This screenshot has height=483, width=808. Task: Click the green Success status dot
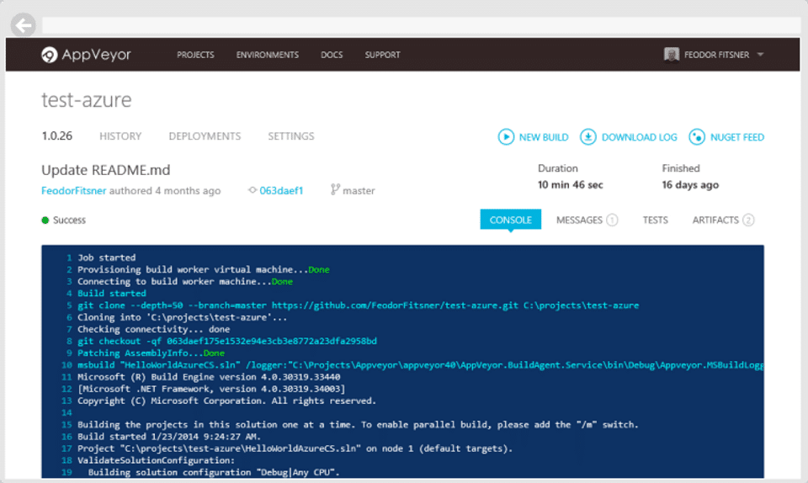pos(45,220)
